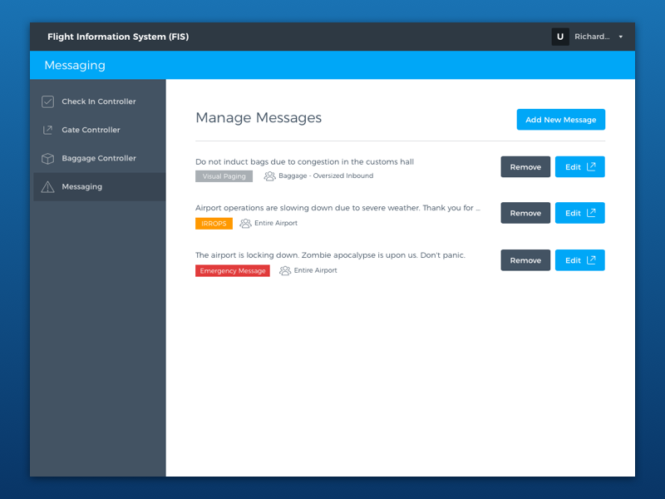Click the 'Do not induct bags' message text
This screenshot has width=665, height=499.
pyautogui.click(x=304, y=161)
